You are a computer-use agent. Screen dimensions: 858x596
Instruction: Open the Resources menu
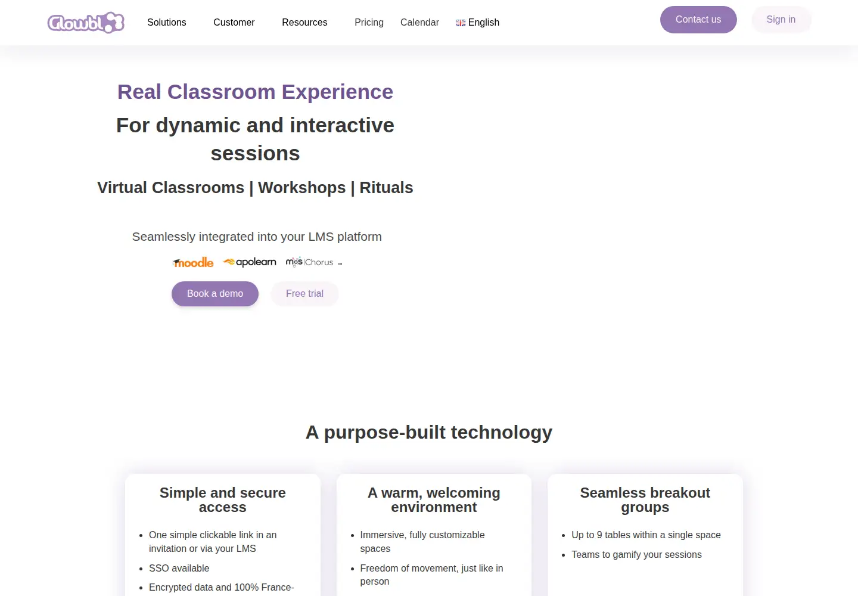click(304, 22)
